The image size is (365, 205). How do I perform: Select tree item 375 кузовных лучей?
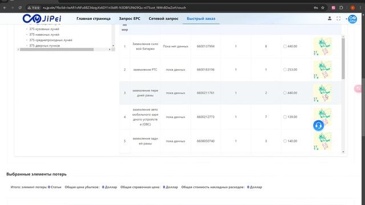[x=44, y=29]
